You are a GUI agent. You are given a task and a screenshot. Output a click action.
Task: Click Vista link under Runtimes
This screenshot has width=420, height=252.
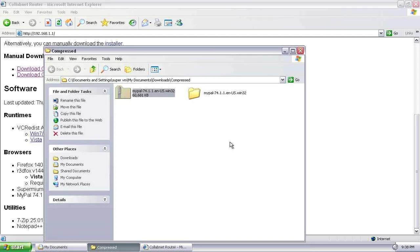point(36,139)
